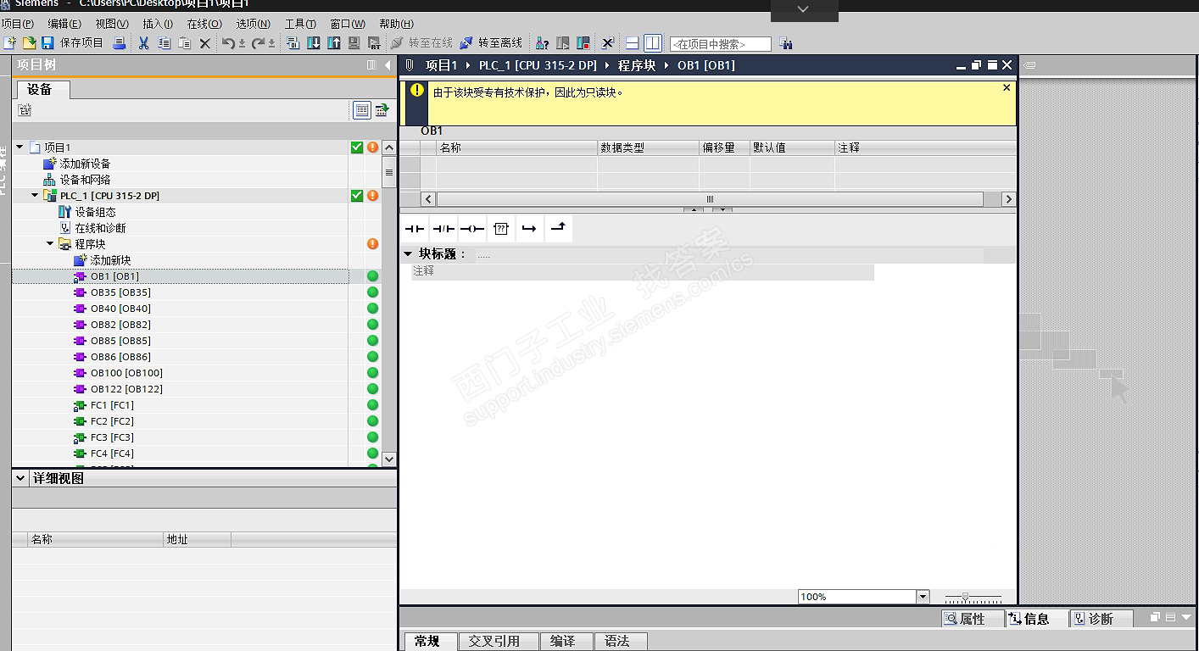Click the floppy disk save icon

pos(47,42)
